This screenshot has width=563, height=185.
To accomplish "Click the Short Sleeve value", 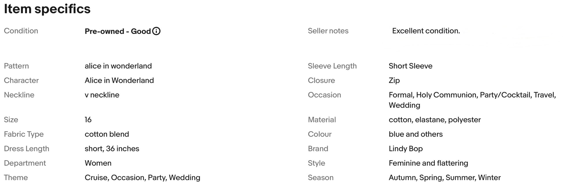I will pyautogui.click(x=410, y=66).
